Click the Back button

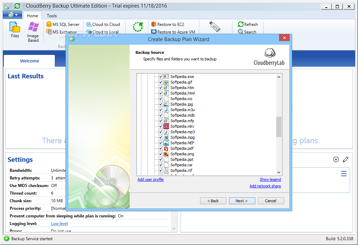point(213,201)
